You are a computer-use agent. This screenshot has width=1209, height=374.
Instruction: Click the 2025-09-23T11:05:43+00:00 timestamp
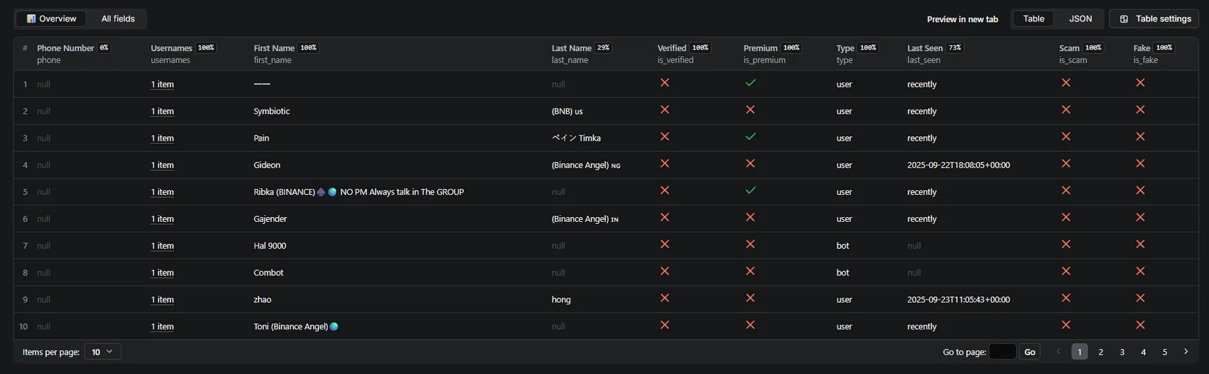958,300
